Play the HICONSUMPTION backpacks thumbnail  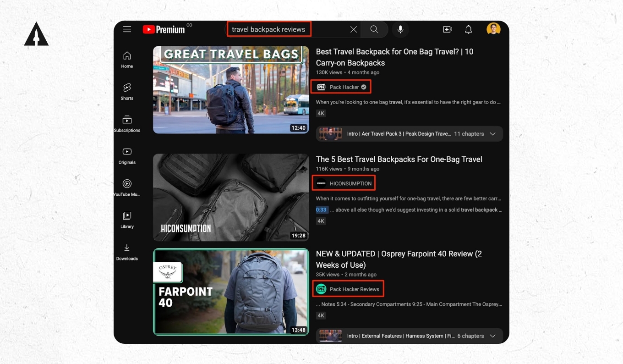[x=231, y=198]
